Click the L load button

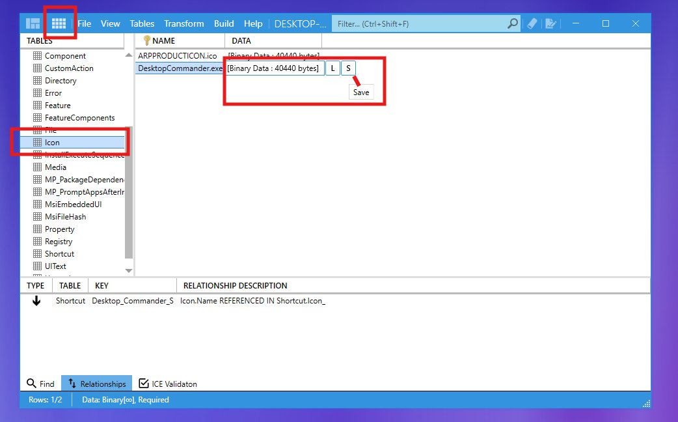(x=332, y=68)
